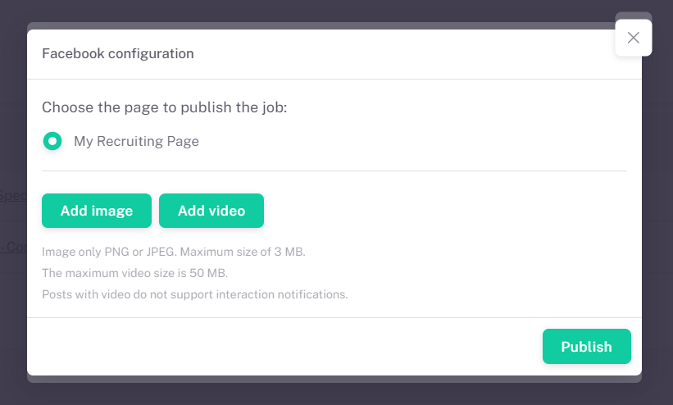Click the dimmed backdrop right of the dialog

pos(658,205)
